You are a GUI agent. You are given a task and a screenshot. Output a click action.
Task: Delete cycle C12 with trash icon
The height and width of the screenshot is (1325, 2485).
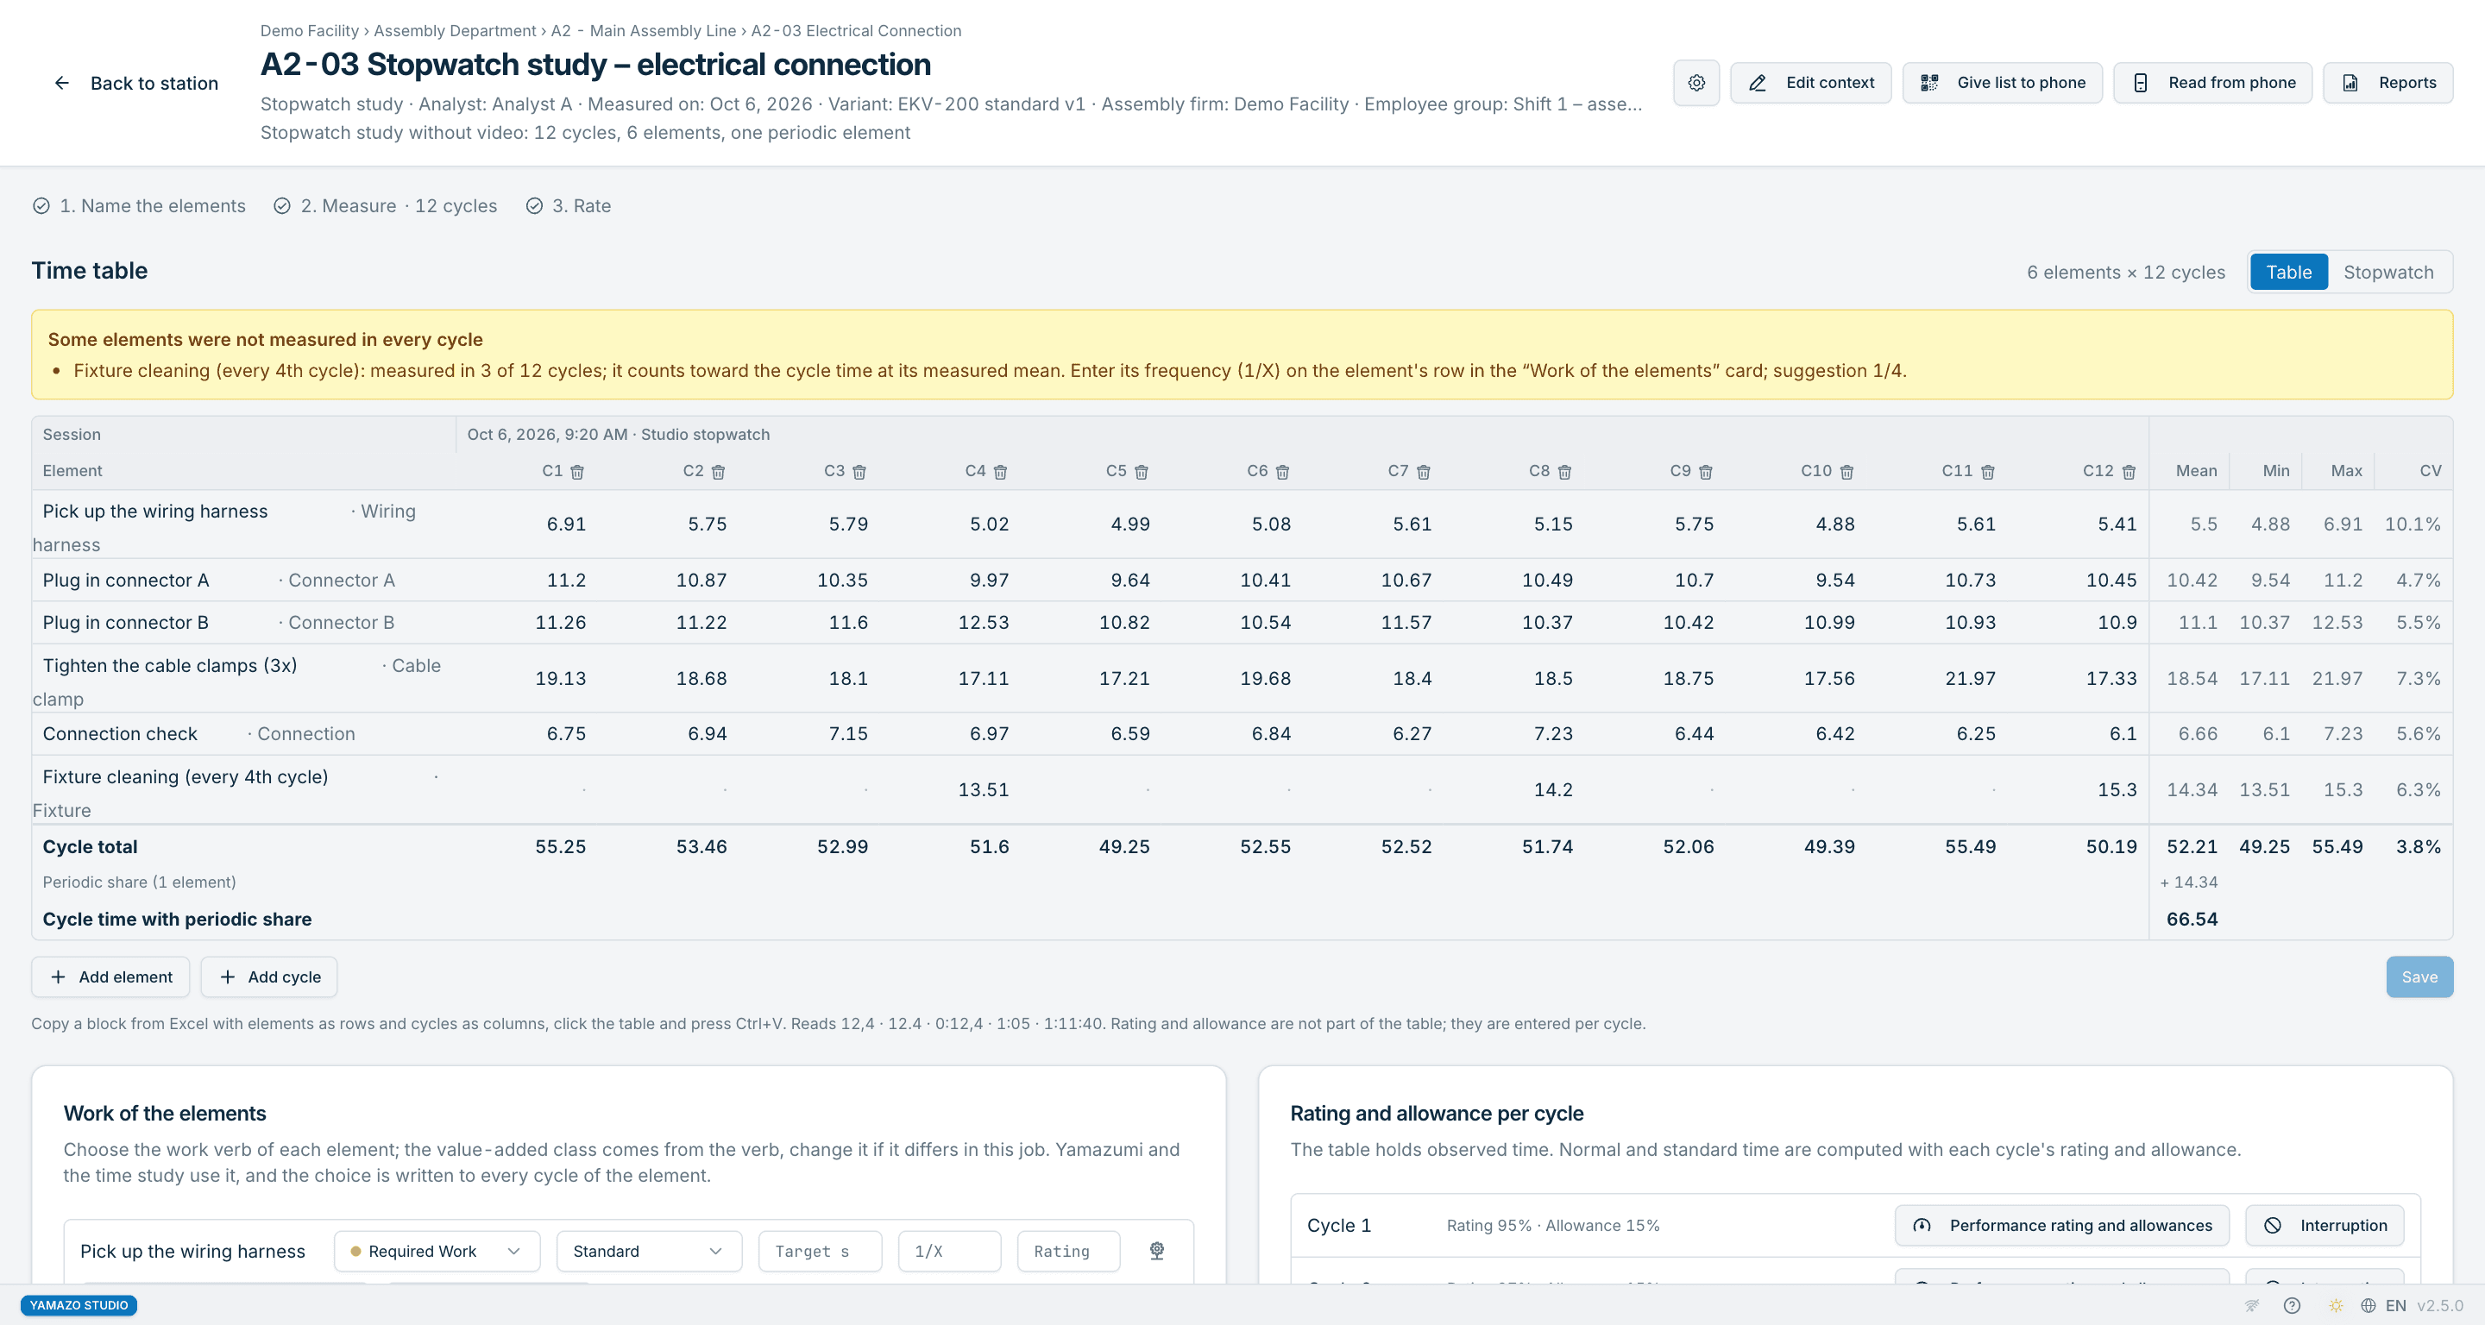2128,472
